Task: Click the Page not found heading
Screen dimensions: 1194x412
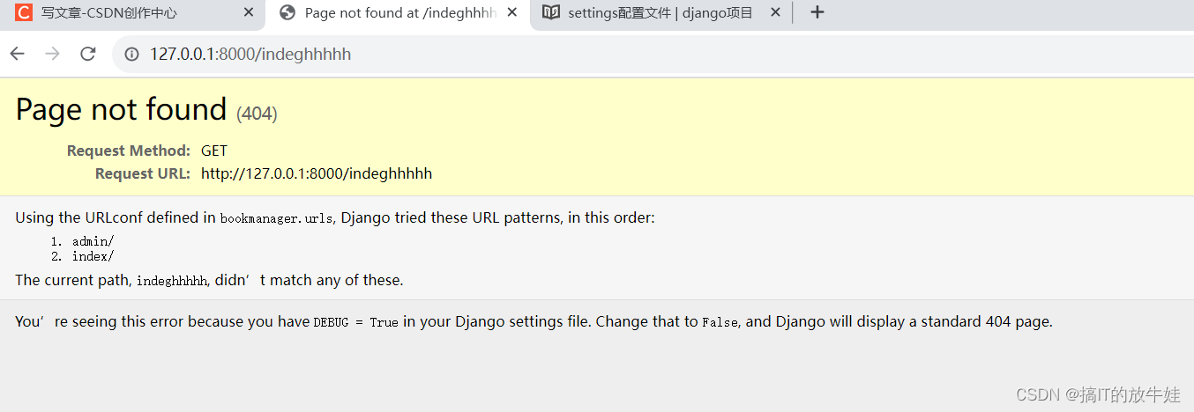Action: point(122,109)
